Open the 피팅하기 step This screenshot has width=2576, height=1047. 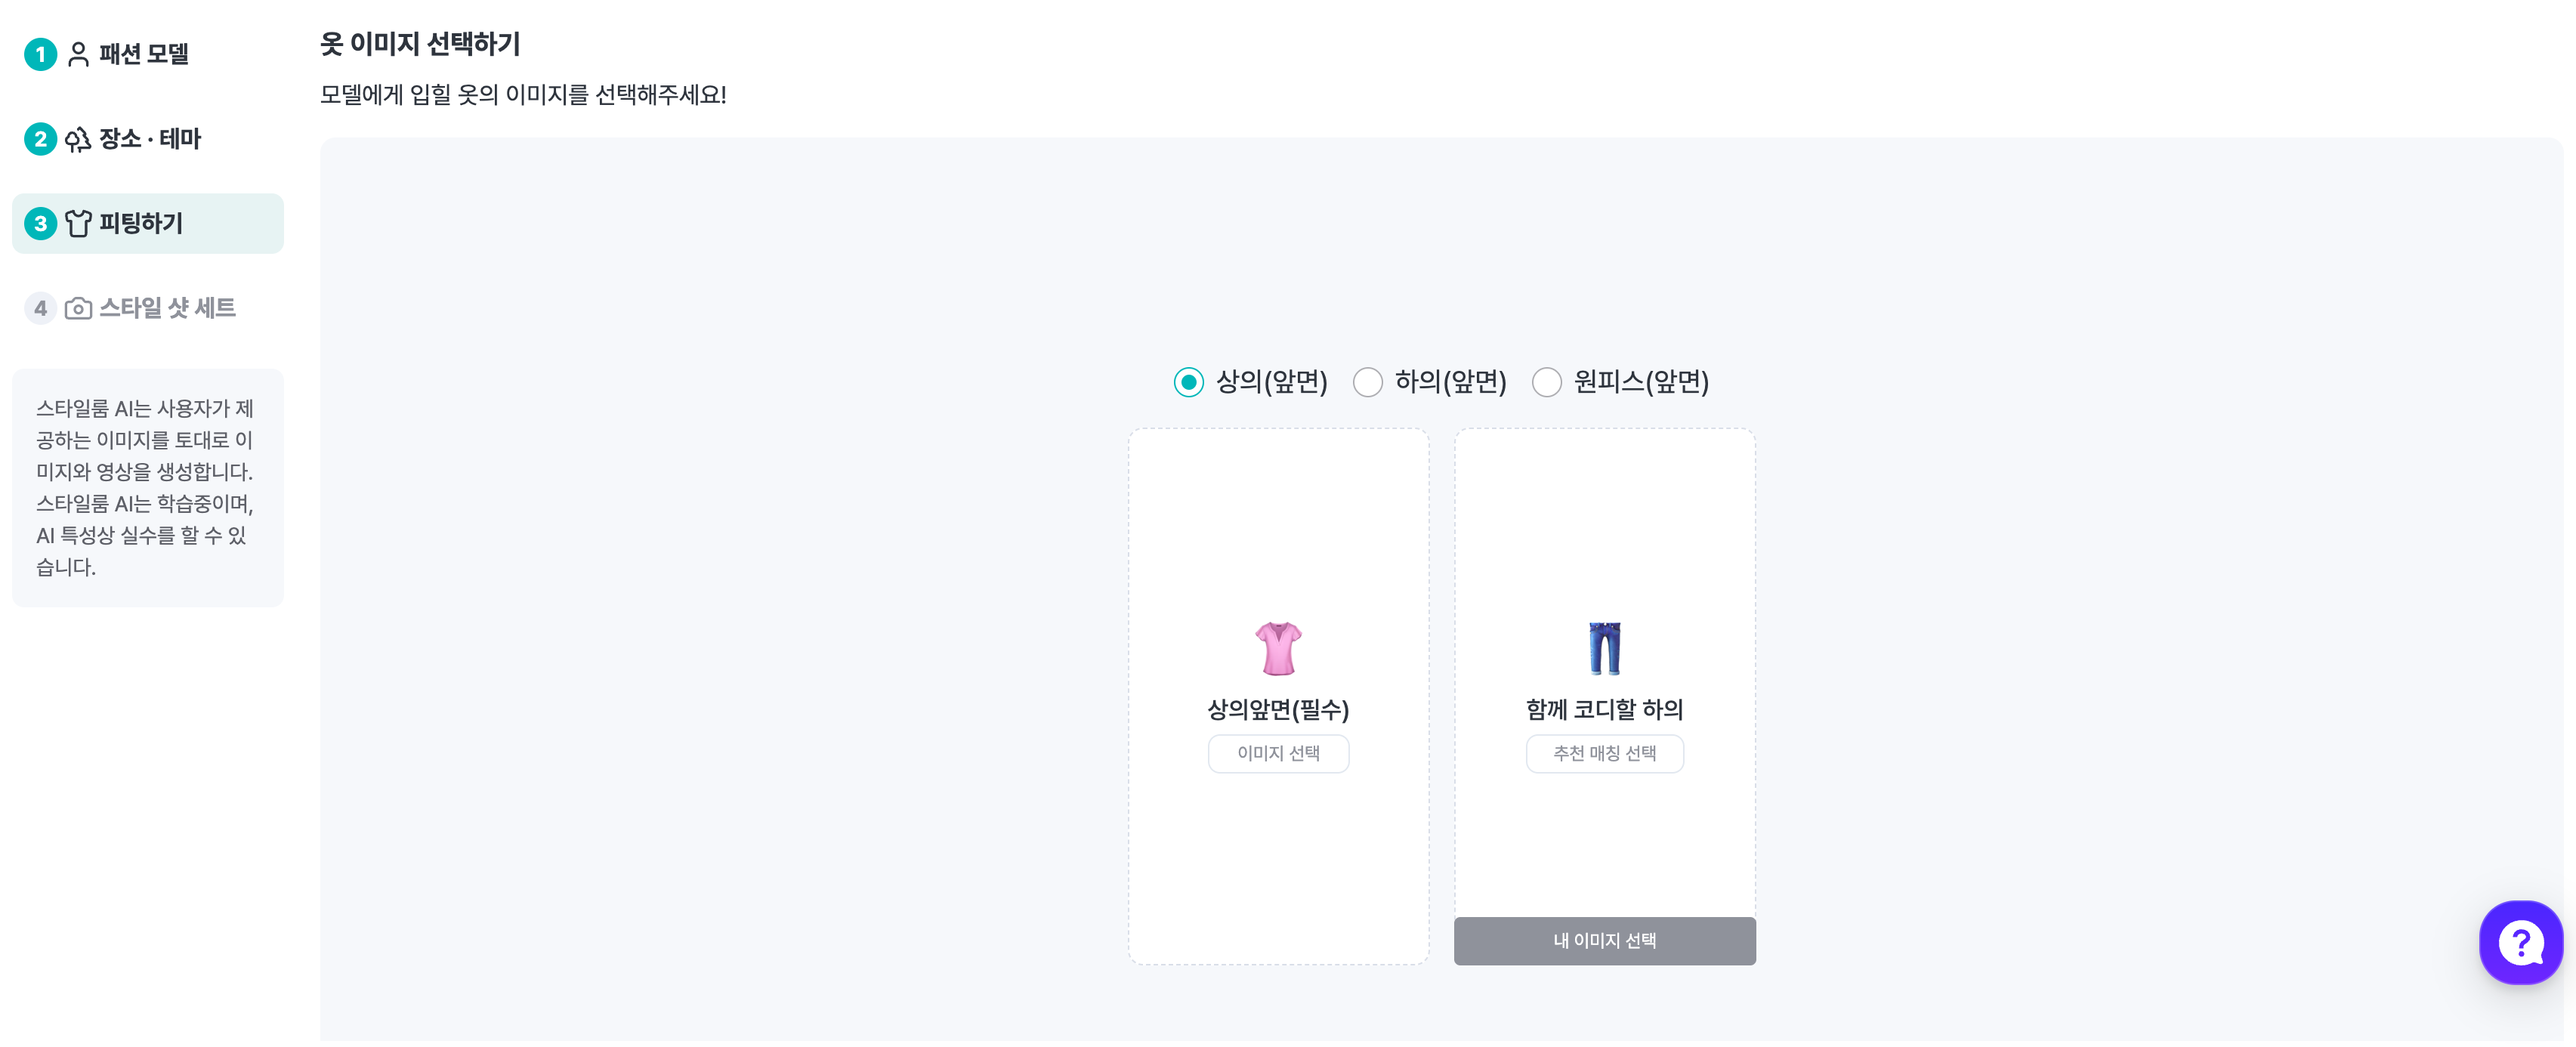pos(141,223)
